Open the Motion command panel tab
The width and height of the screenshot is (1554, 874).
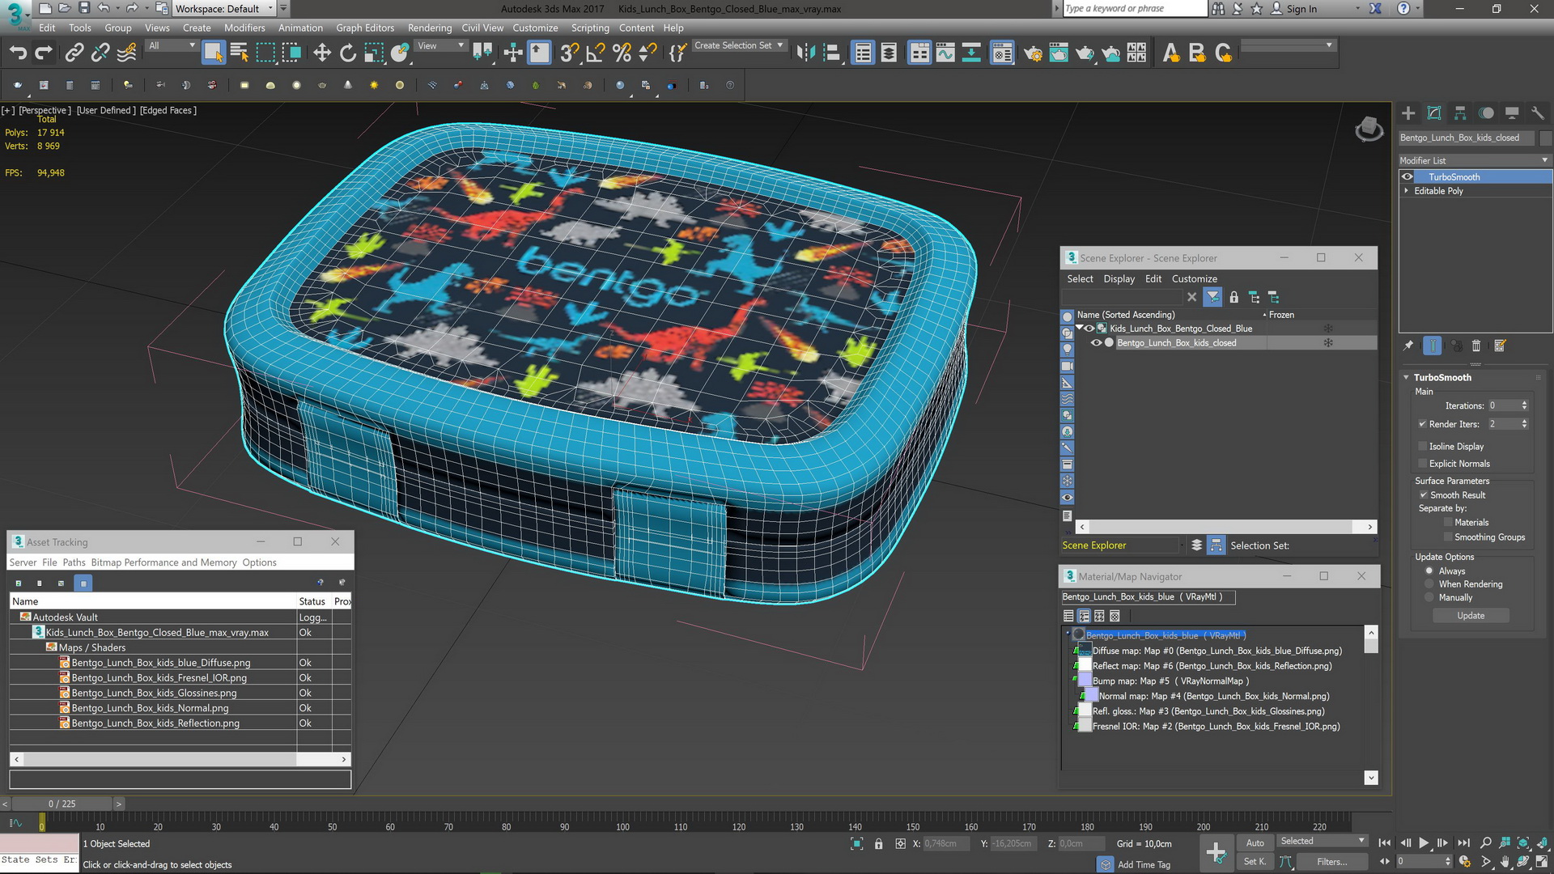(x=1486, y=113)
